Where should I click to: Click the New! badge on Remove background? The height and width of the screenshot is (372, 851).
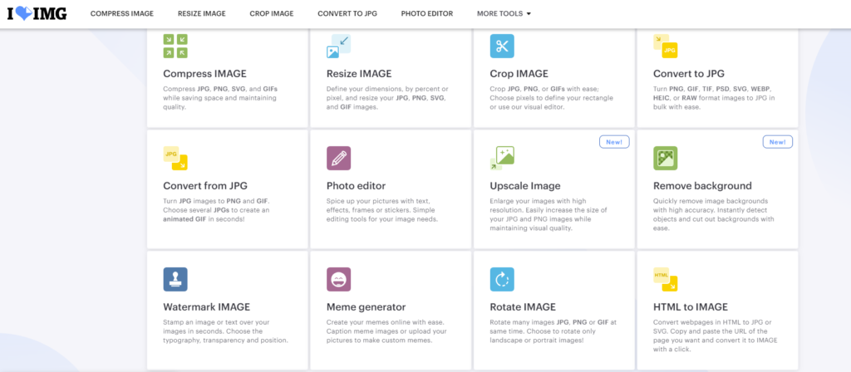(x=777, y=142)
